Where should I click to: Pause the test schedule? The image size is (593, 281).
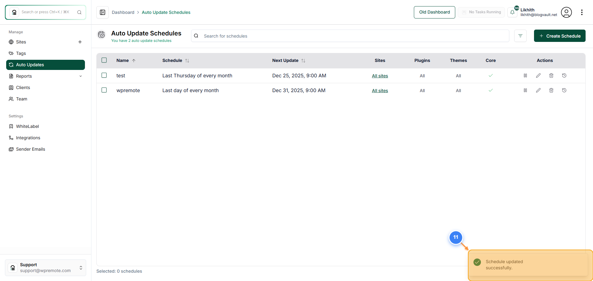[525, 75]
